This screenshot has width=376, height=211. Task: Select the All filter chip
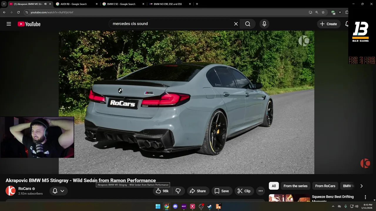click(x=274, y=186)
